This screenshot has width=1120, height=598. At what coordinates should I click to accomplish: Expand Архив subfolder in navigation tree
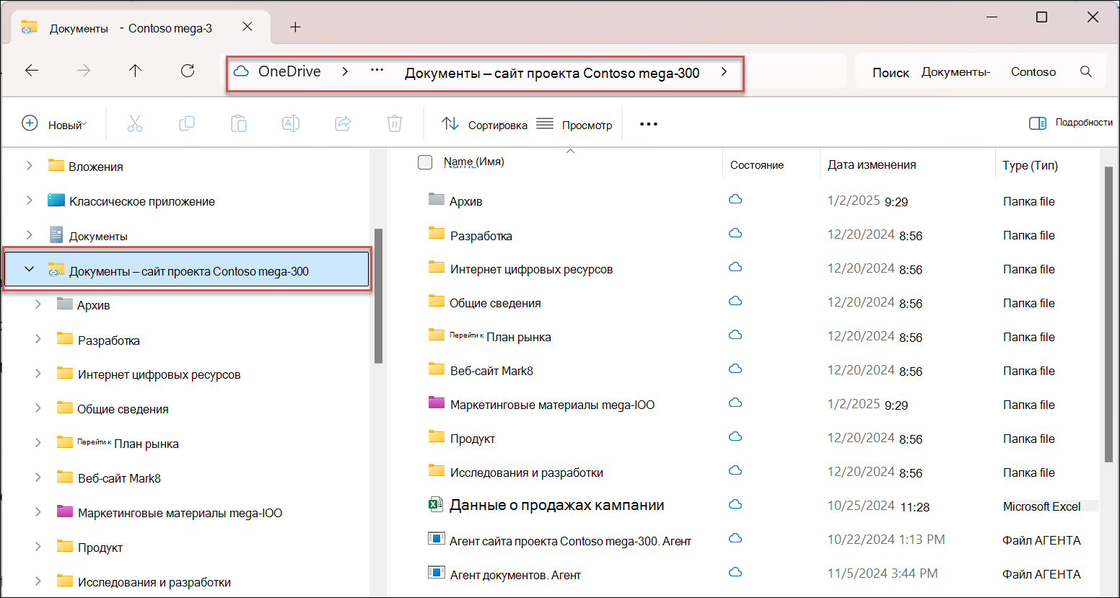[38, 304]
